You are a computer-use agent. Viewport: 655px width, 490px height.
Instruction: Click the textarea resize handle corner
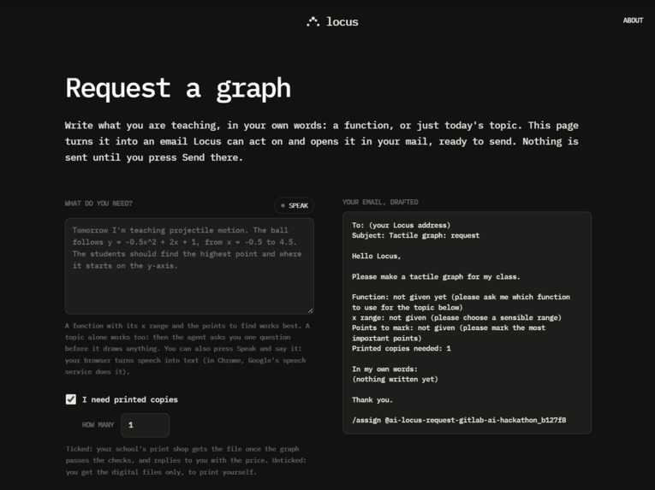click(310, 310)
